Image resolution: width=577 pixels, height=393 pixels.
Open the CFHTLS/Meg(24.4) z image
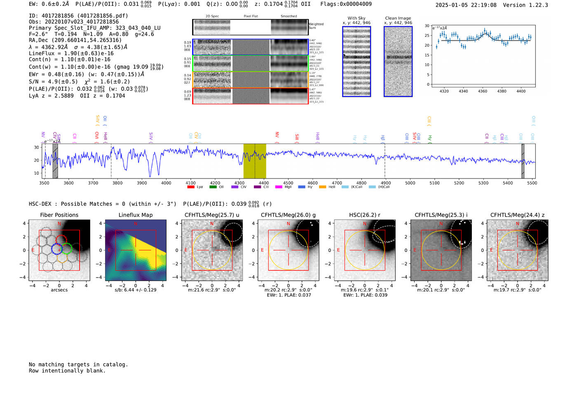coord(518,250)
